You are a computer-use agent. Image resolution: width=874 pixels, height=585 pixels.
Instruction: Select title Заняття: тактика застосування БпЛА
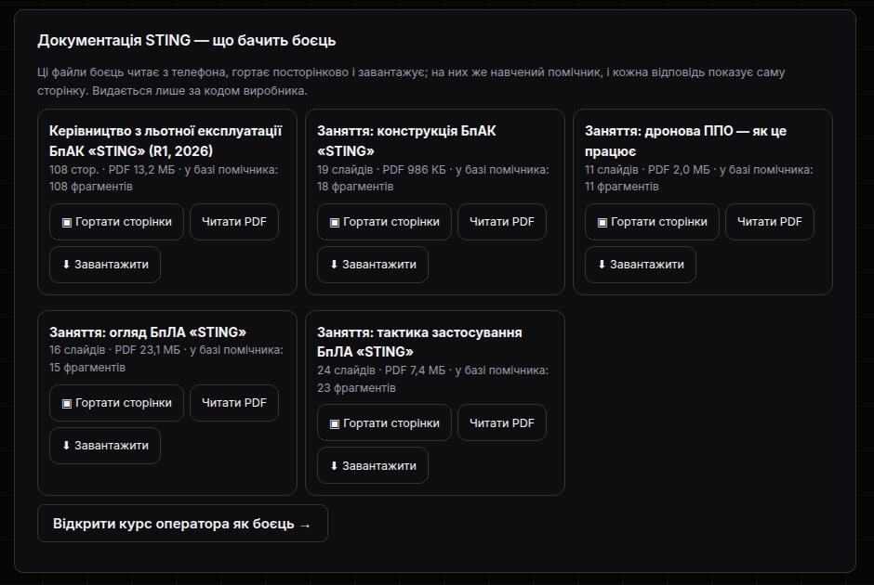coord(419,343)
